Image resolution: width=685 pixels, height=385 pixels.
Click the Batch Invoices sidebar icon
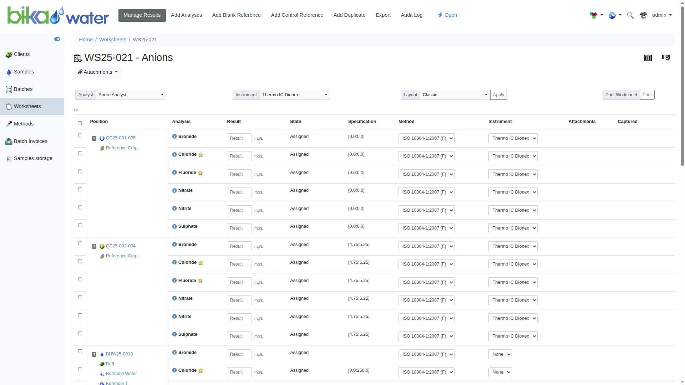point(9,142)
